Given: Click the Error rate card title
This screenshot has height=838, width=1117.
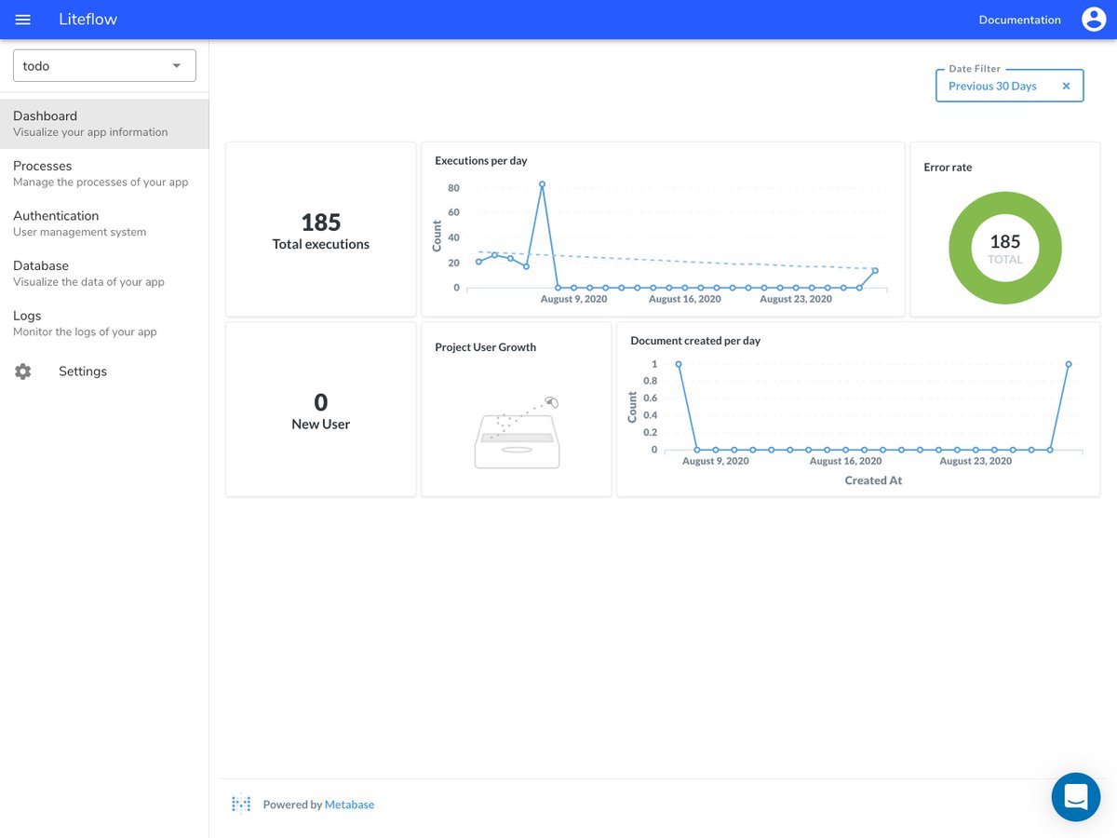Looking at the screenshot, I should (x=948, y=168).
